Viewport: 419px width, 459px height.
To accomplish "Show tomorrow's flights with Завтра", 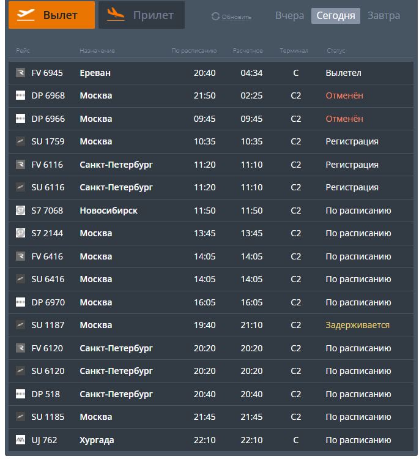I will (x=384, y=15).
